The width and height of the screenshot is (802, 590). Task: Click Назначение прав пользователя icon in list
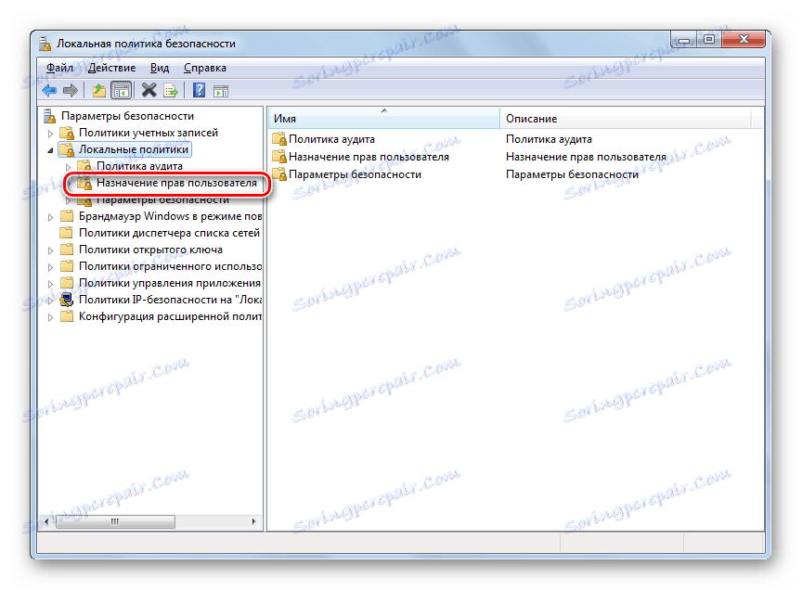(278, 157)
